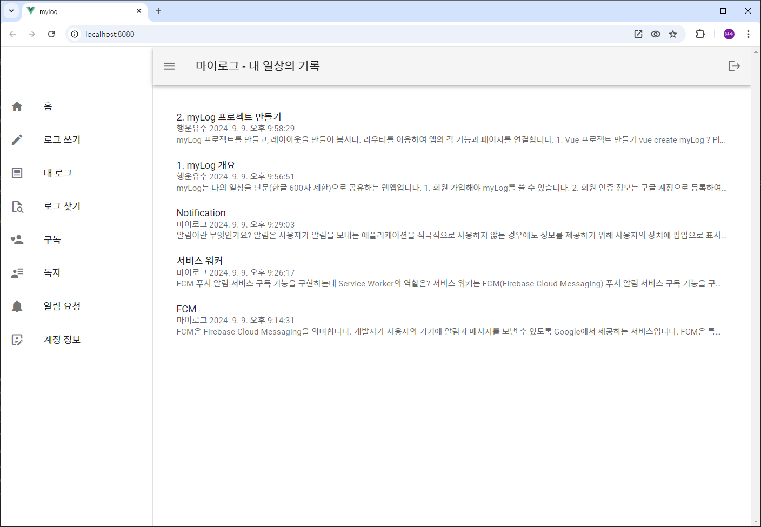Click the logout icon in the top bar
Screen dimensions: 761x527
pyautogui.click(x=735, y=66)
